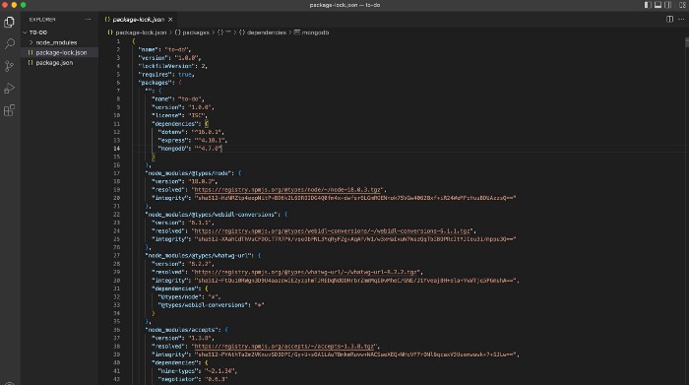This screenshot has height=385, width=689.
Task: Toggle secondary sidebar layout button
Action: pos(668,5)
